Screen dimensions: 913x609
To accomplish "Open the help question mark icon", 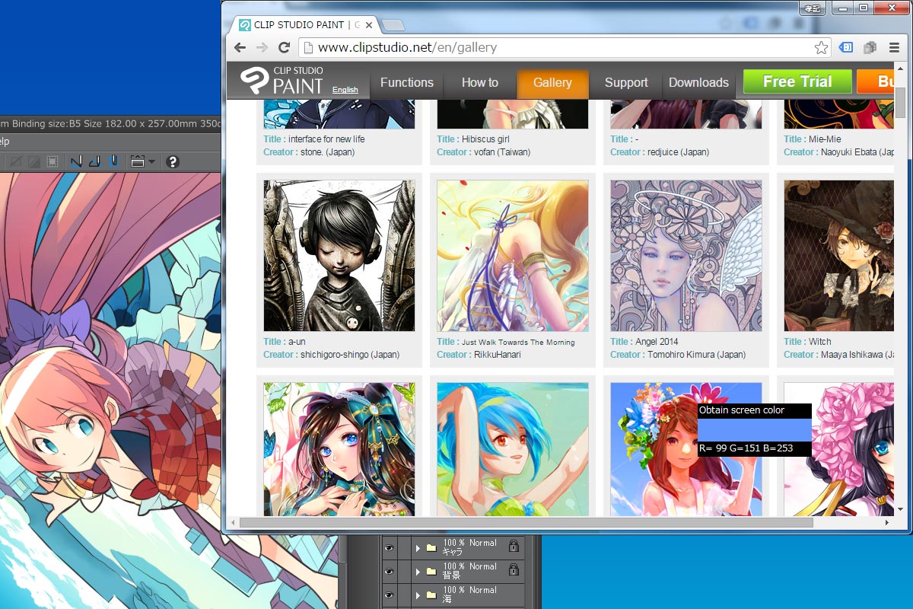I will 173,161.
